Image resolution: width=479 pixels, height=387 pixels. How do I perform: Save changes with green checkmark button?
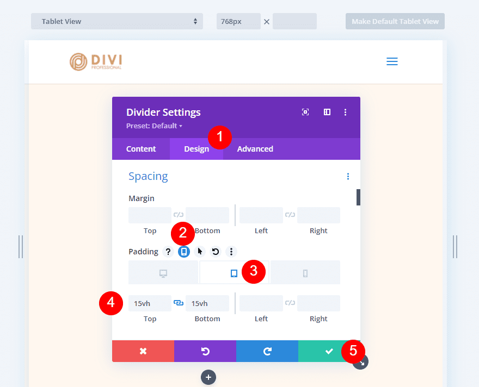[x=329, y=351]
